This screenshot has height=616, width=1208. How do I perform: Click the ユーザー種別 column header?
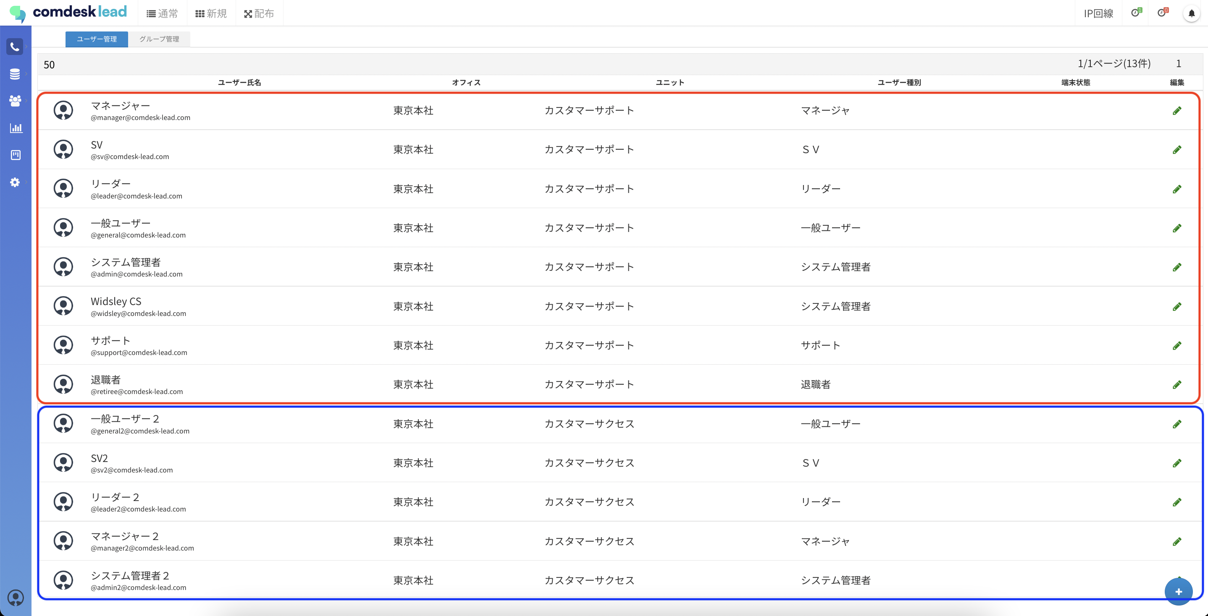point(899,82)
